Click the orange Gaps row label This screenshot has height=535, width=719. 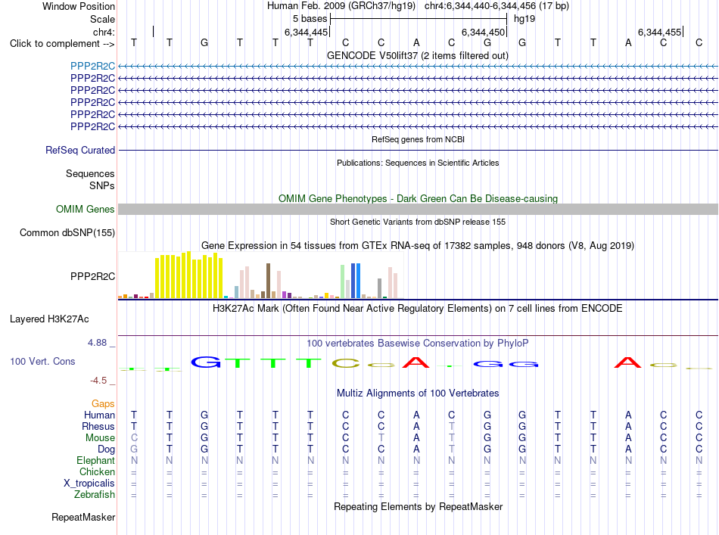pos(103,403)
